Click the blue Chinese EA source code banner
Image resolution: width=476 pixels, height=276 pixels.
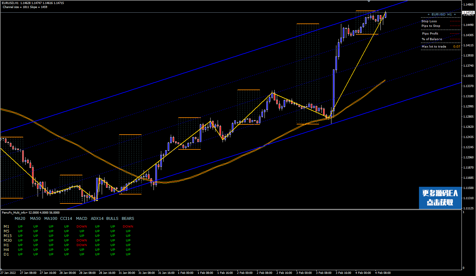click(x=440, y=198)
